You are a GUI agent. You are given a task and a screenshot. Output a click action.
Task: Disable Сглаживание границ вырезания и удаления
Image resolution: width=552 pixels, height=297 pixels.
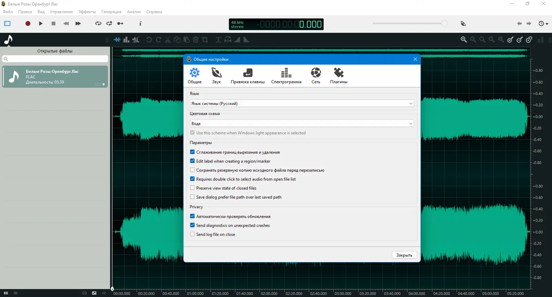pos(193,152)
